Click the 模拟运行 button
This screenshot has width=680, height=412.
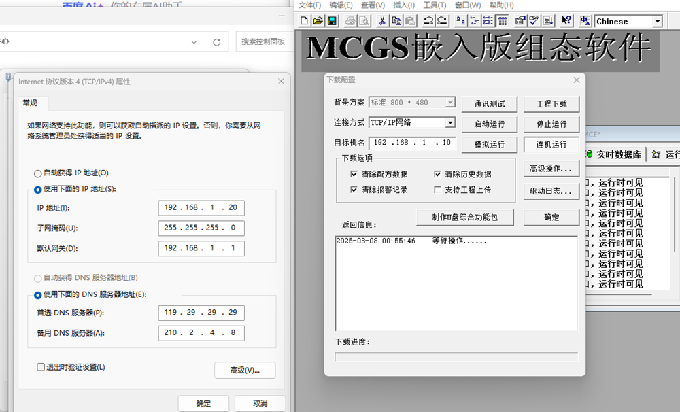click(489, 144)
